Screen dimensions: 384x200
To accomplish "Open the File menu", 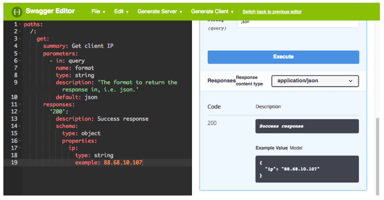I will [98, 12].
